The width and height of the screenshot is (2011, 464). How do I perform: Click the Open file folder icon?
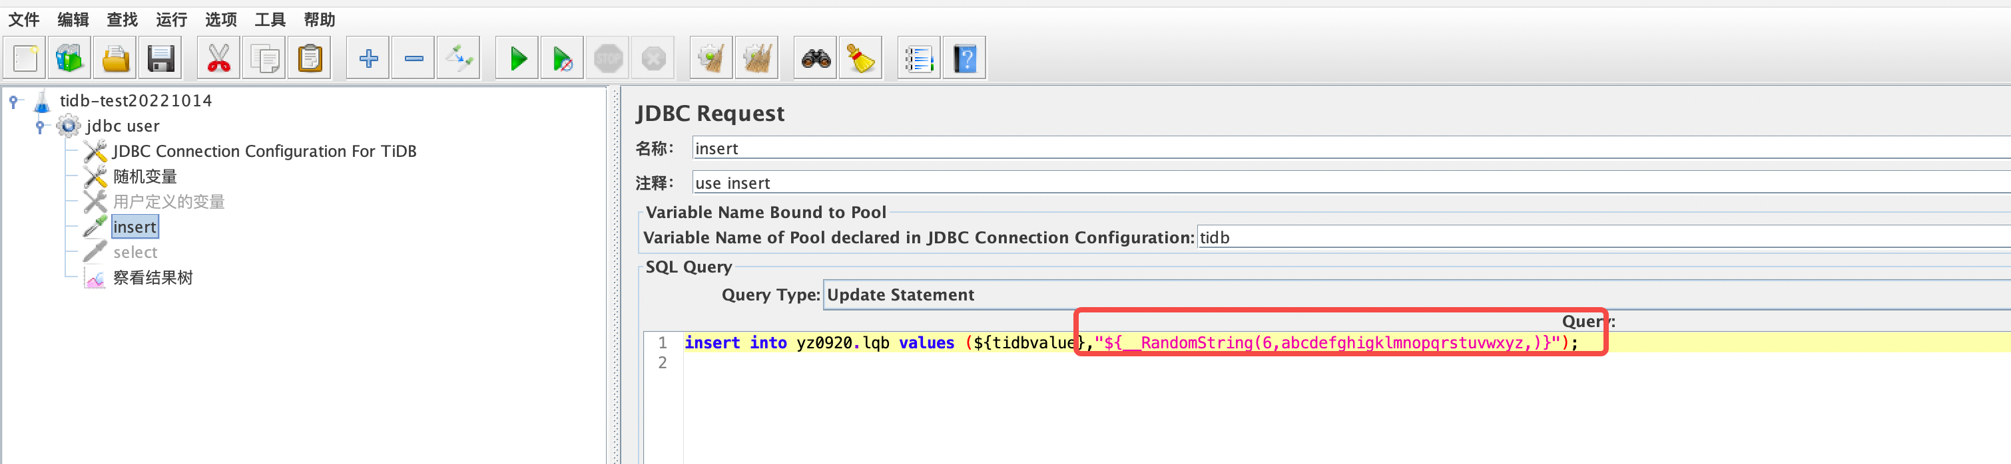click(116, 58)
